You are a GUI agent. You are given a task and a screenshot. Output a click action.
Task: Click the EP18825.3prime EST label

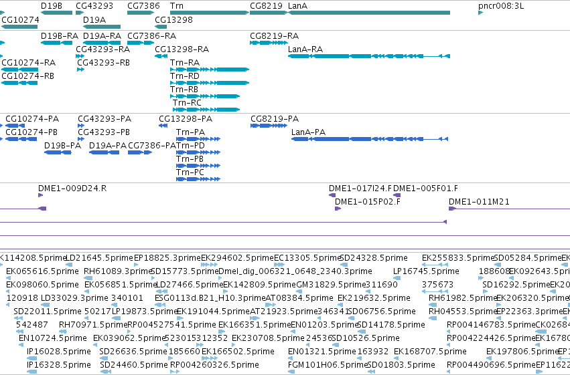167,258
